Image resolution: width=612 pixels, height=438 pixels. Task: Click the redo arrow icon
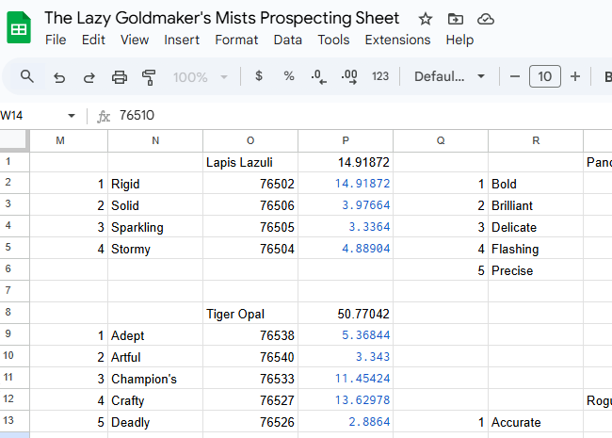point(89,77)
